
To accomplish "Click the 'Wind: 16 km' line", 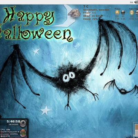I will [92, 16].
